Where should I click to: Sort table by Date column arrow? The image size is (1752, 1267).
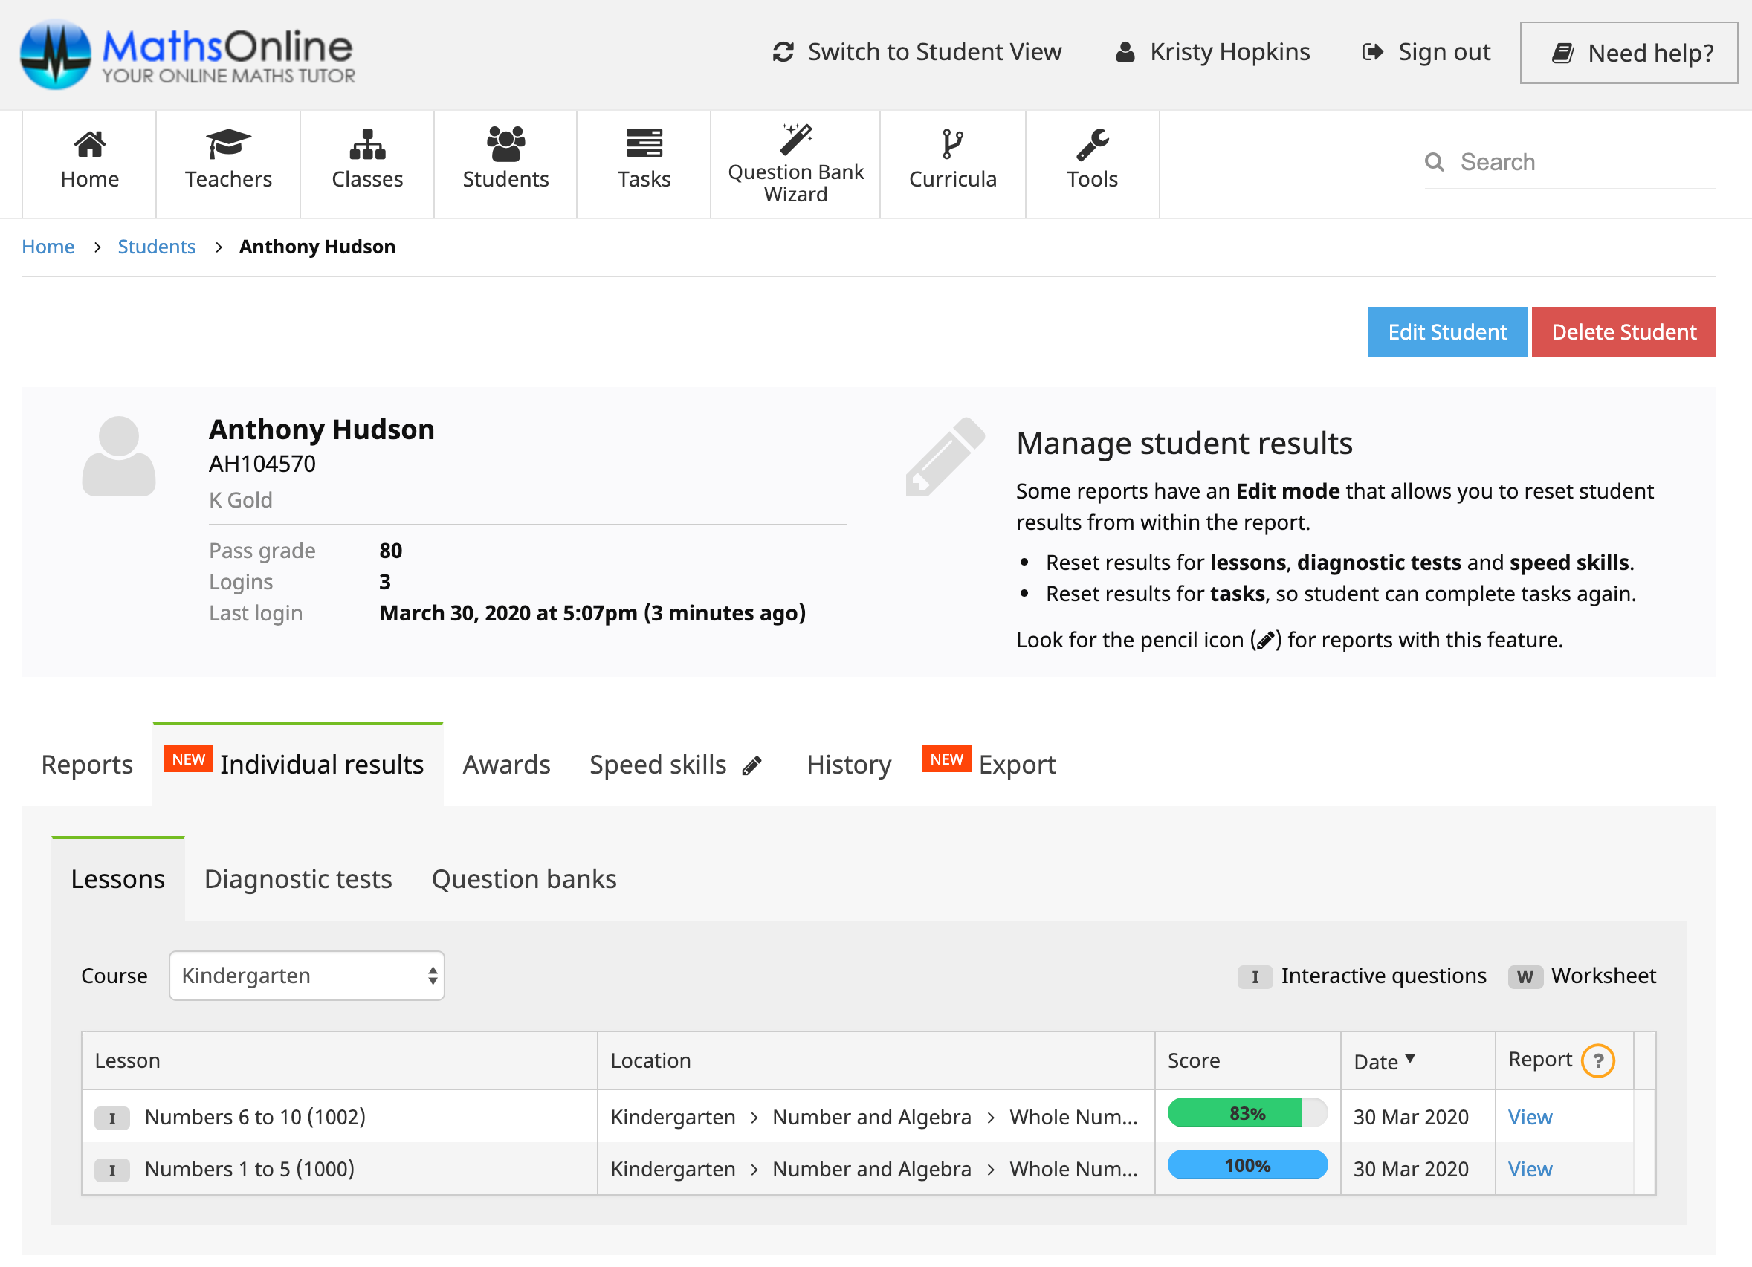pyautogui.click(x=1410, y=1060)
